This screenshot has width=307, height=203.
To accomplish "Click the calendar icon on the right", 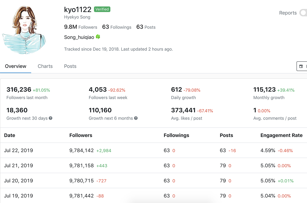I will 301,66.
